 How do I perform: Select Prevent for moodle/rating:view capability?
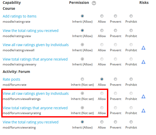pos(115,30)
